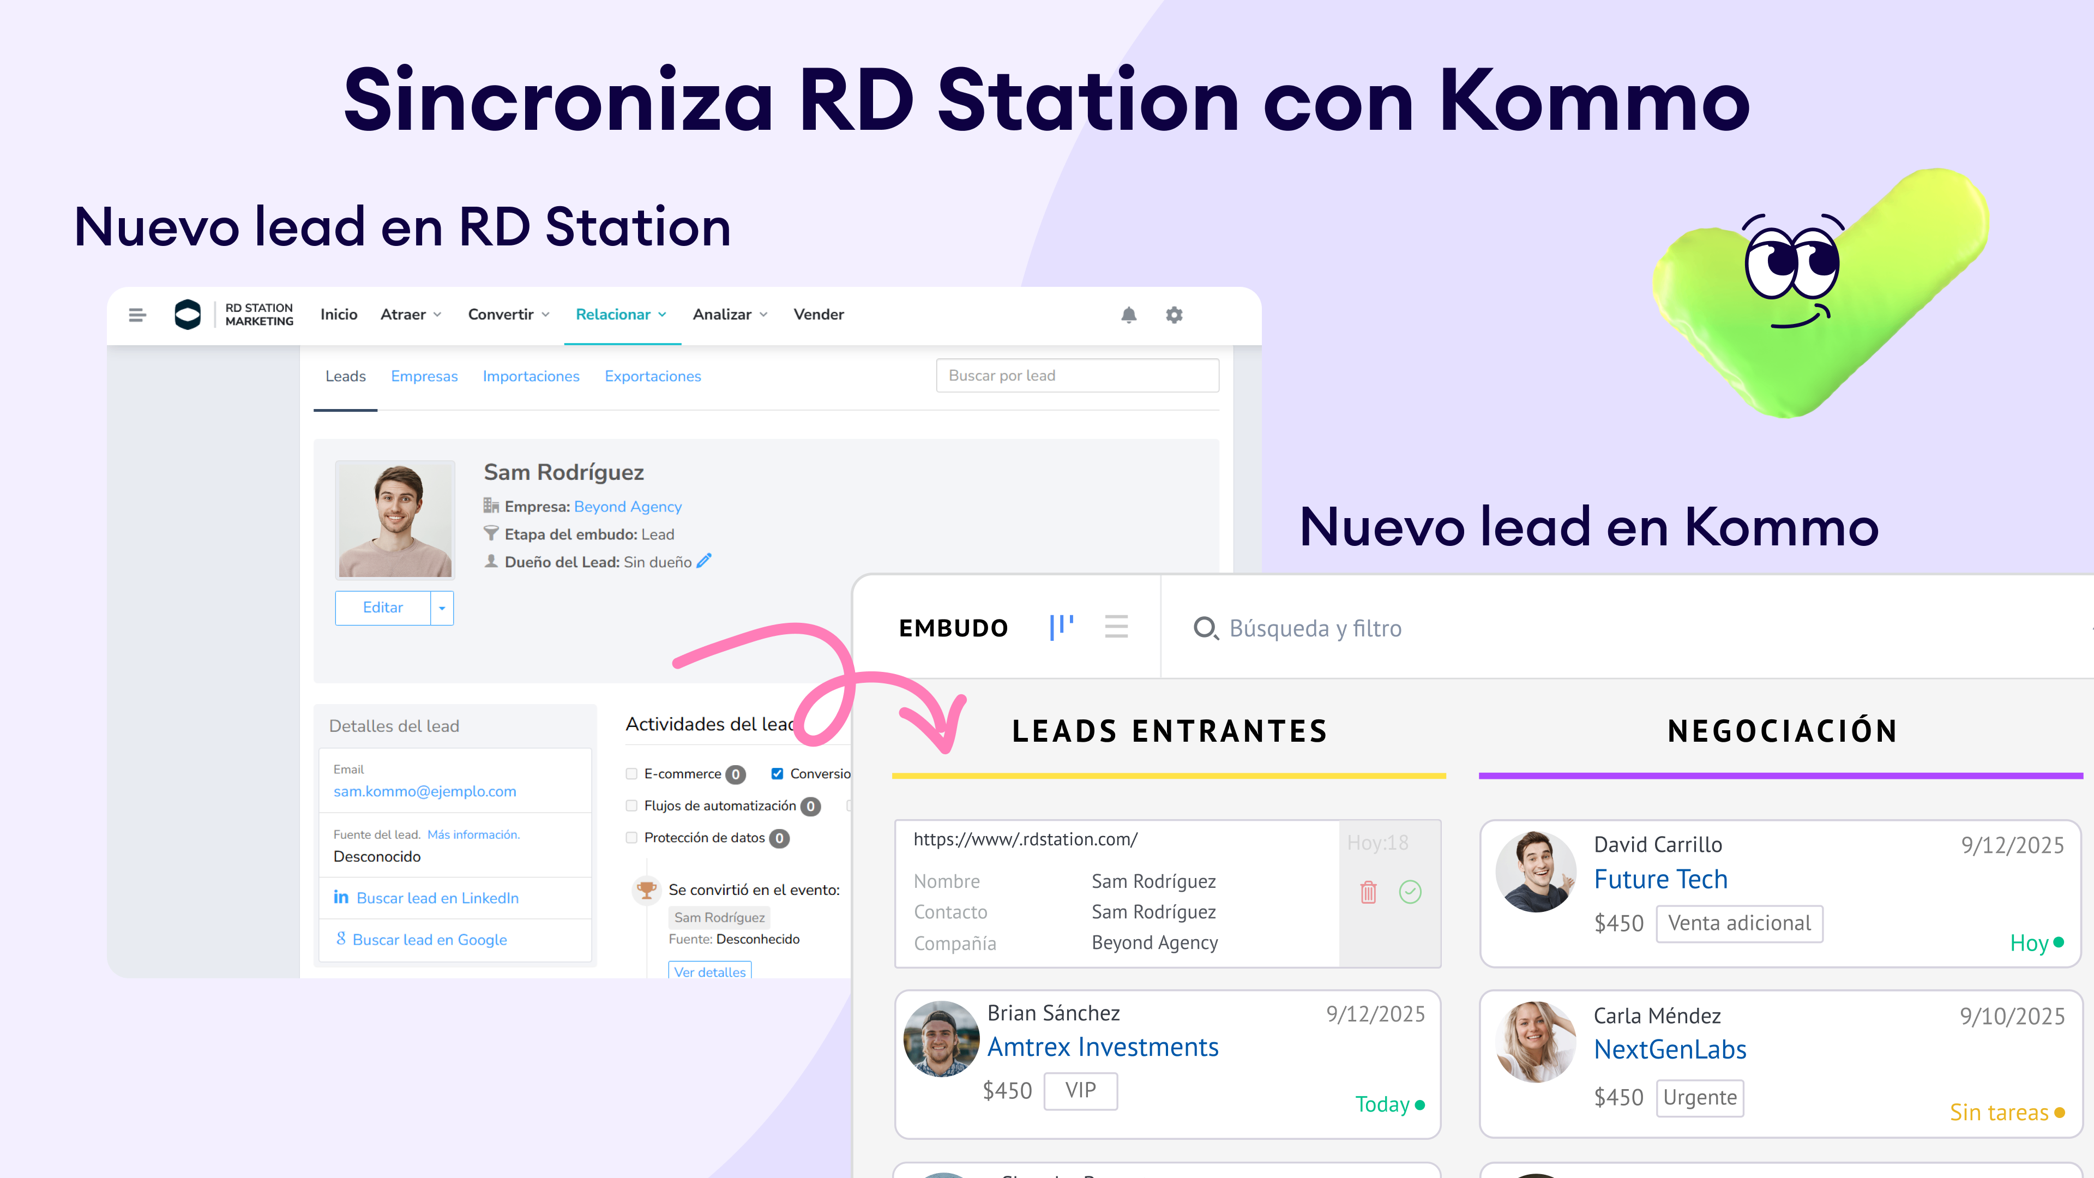This screenshot has height=1178, width=2094.
Task: Open the settings gear icon
Action: (1174, 315)
